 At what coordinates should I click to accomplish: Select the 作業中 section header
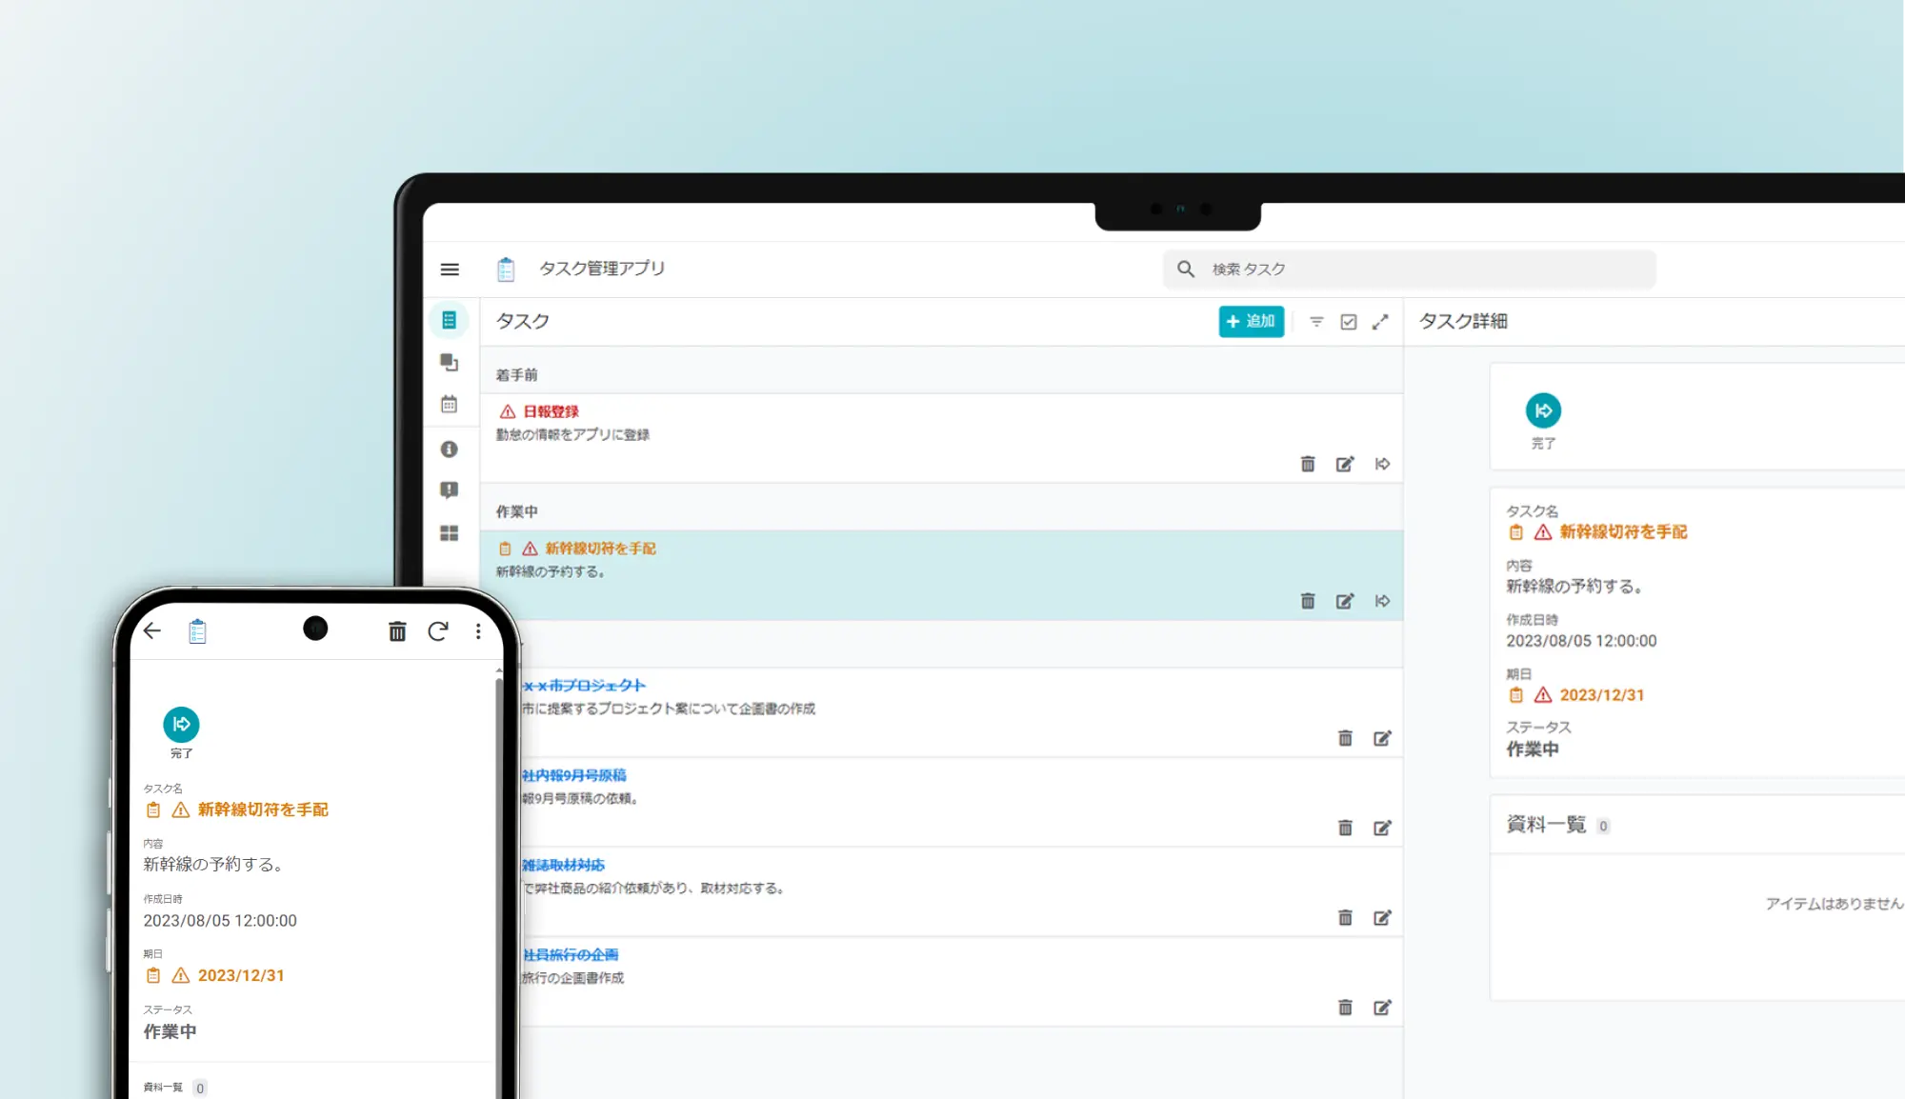[517, 512]
